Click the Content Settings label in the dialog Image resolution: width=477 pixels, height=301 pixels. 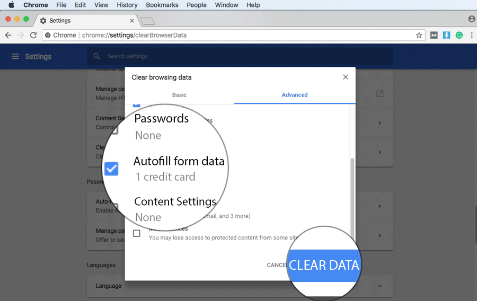coord(175,201)
